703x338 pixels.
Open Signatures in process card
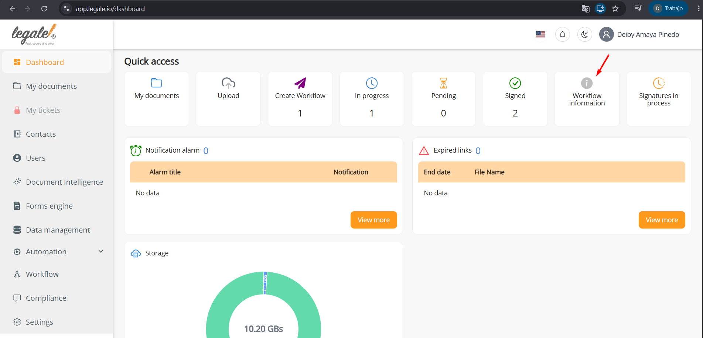(659, 99)
